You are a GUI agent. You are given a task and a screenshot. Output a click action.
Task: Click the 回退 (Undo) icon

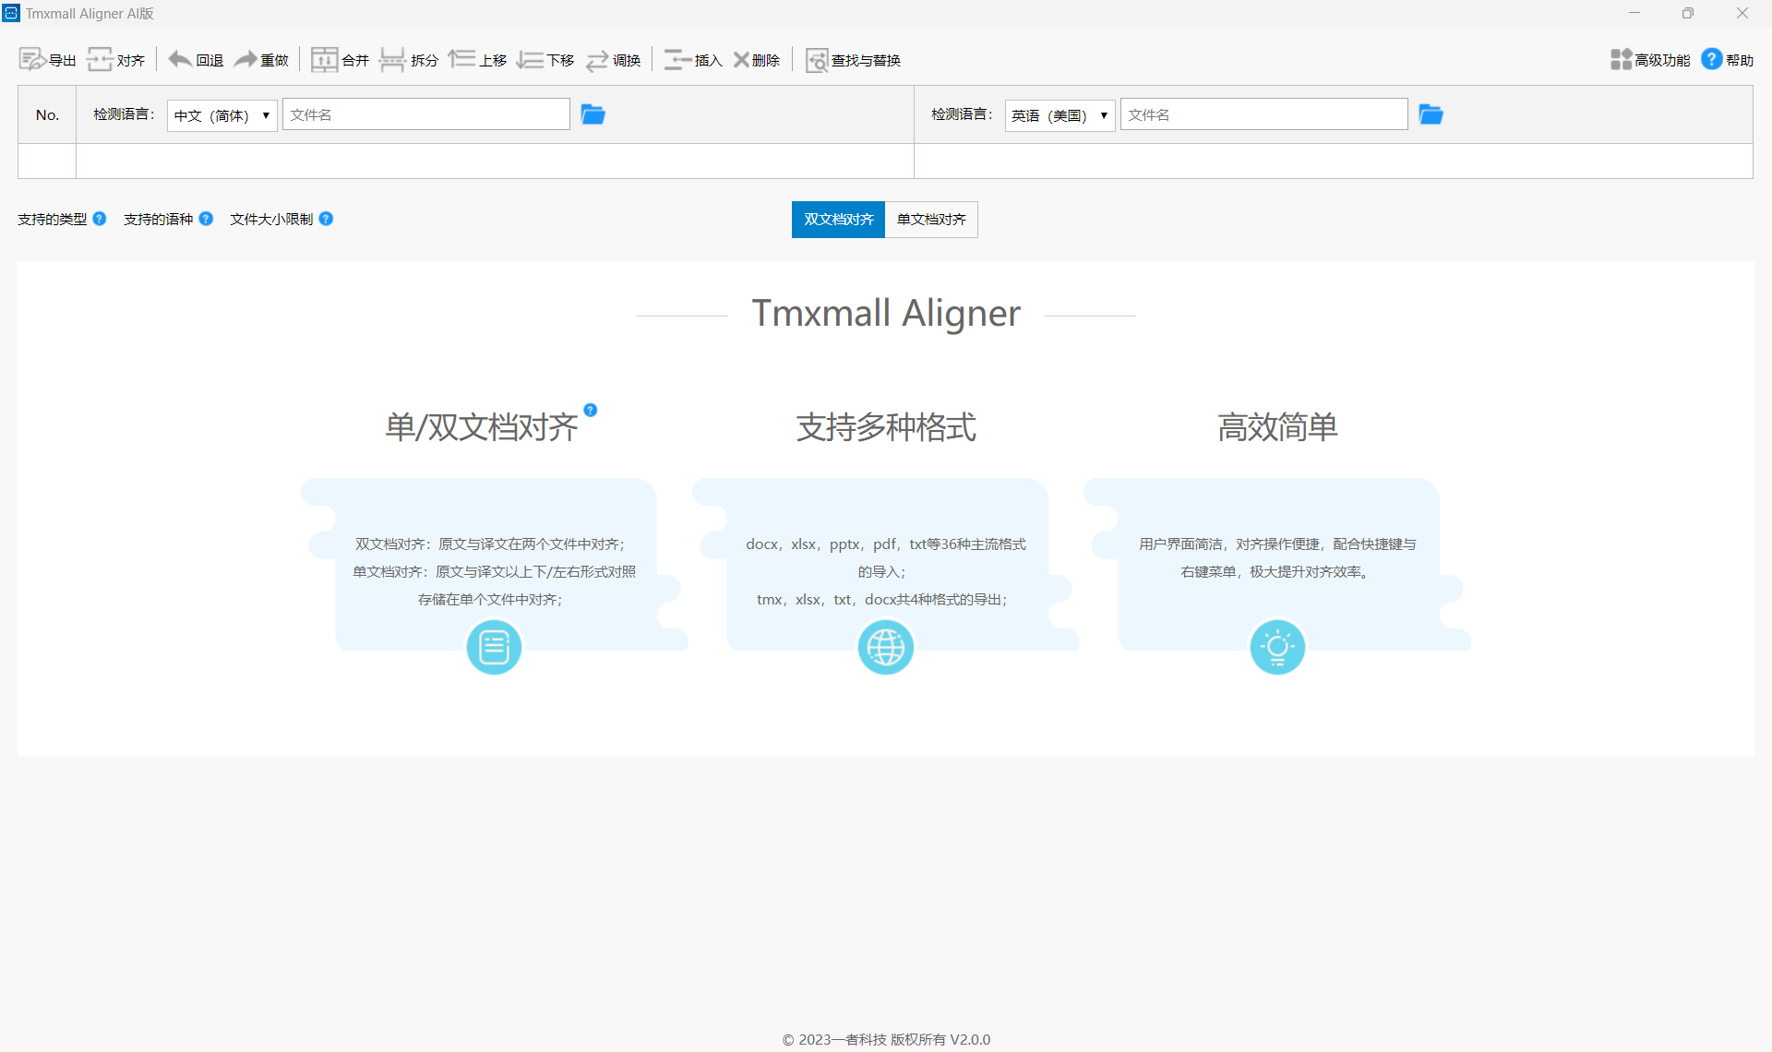[195, 59]
